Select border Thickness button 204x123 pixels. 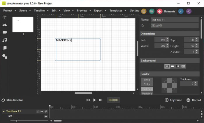pyautogui.click(x=147, y=89)
